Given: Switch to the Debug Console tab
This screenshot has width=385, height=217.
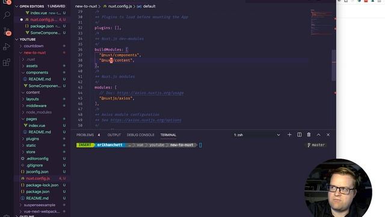Looking at the screenshot, I should coord(140,135).
